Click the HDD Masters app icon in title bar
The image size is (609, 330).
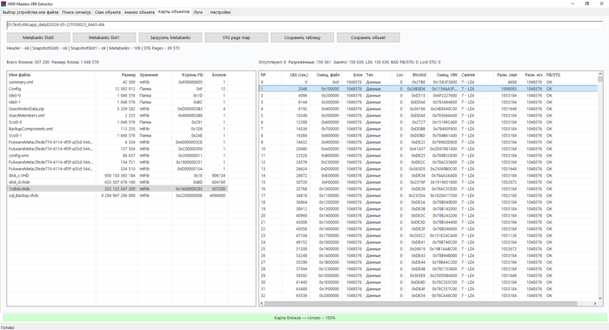3,3
